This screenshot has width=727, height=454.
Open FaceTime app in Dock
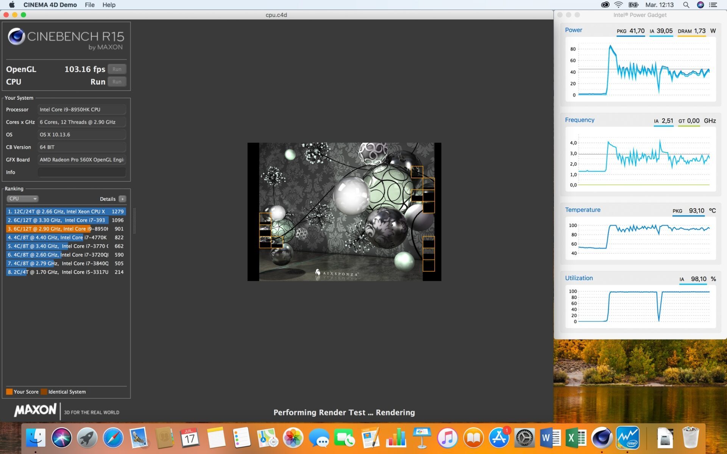tap(345, 438)
